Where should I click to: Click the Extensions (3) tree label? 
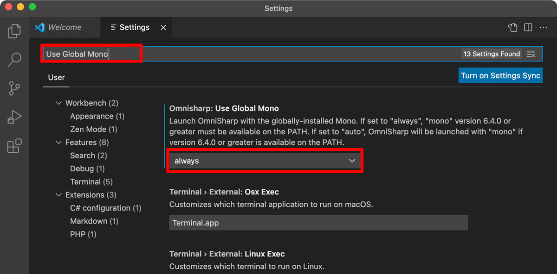tap(91, 195)
